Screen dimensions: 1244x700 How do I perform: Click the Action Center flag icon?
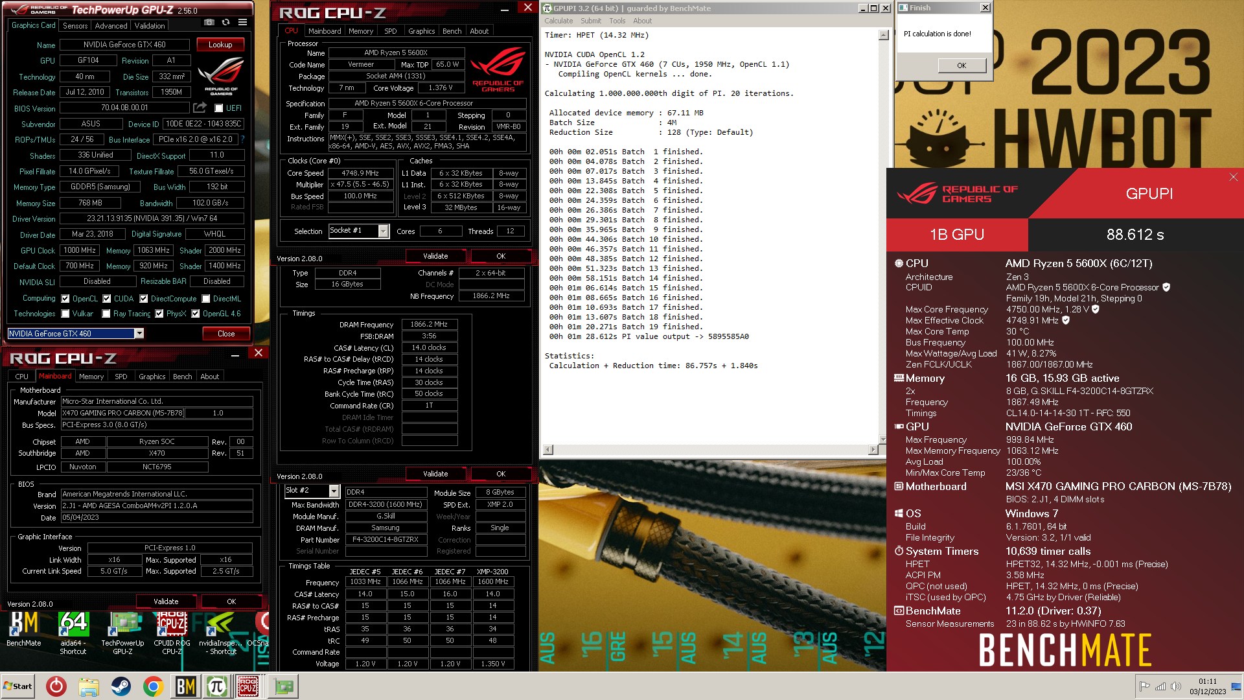(1144, 686)
